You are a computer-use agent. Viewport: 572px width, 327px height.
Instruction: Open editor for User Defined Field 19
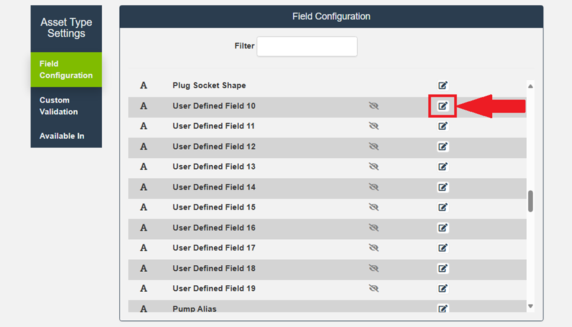pos(443,288)
